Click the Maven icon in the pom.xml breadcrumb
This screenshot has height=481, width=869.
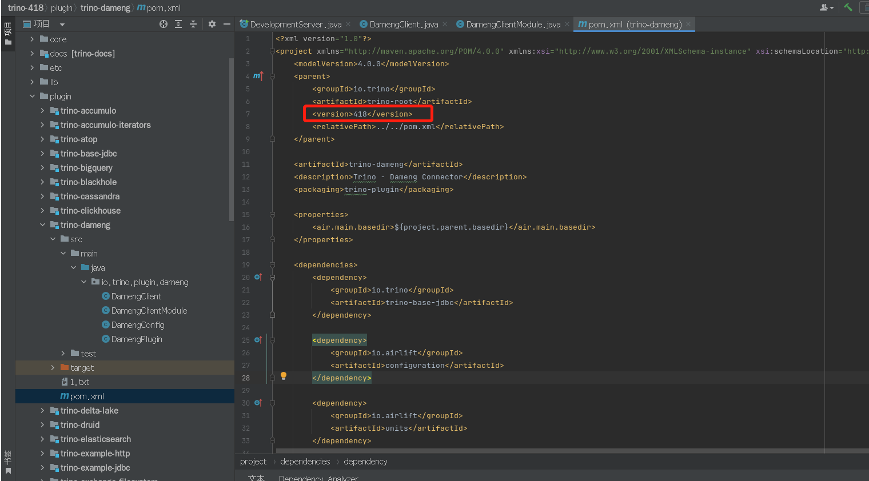141,7
